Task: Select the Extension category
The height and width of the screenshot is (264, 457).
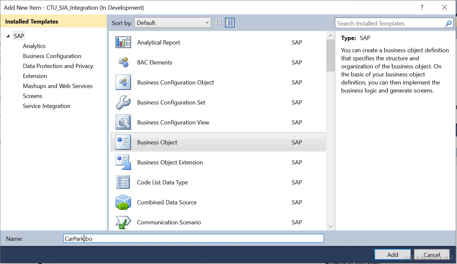Action: pos(35,76)
